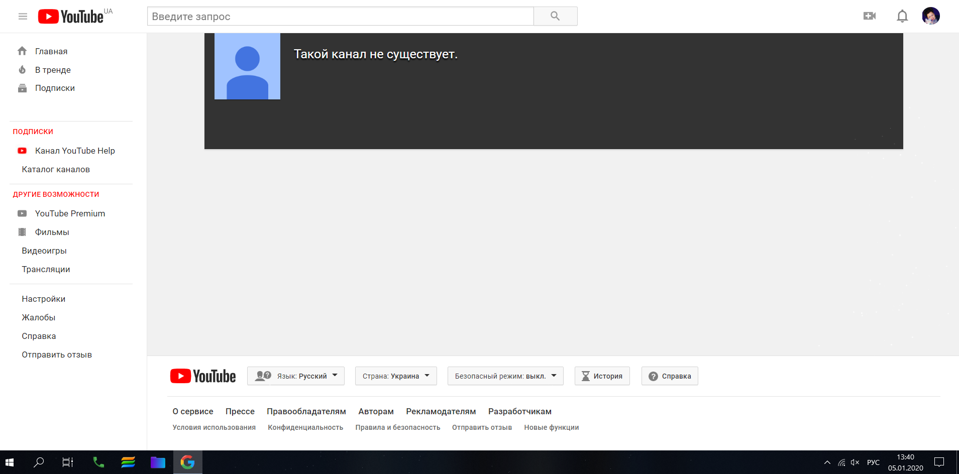Image resolution: width=959 pixels, height=474 pixels.
Task: Open the О сервисе footer link
Action: click(x=193, y=411)
